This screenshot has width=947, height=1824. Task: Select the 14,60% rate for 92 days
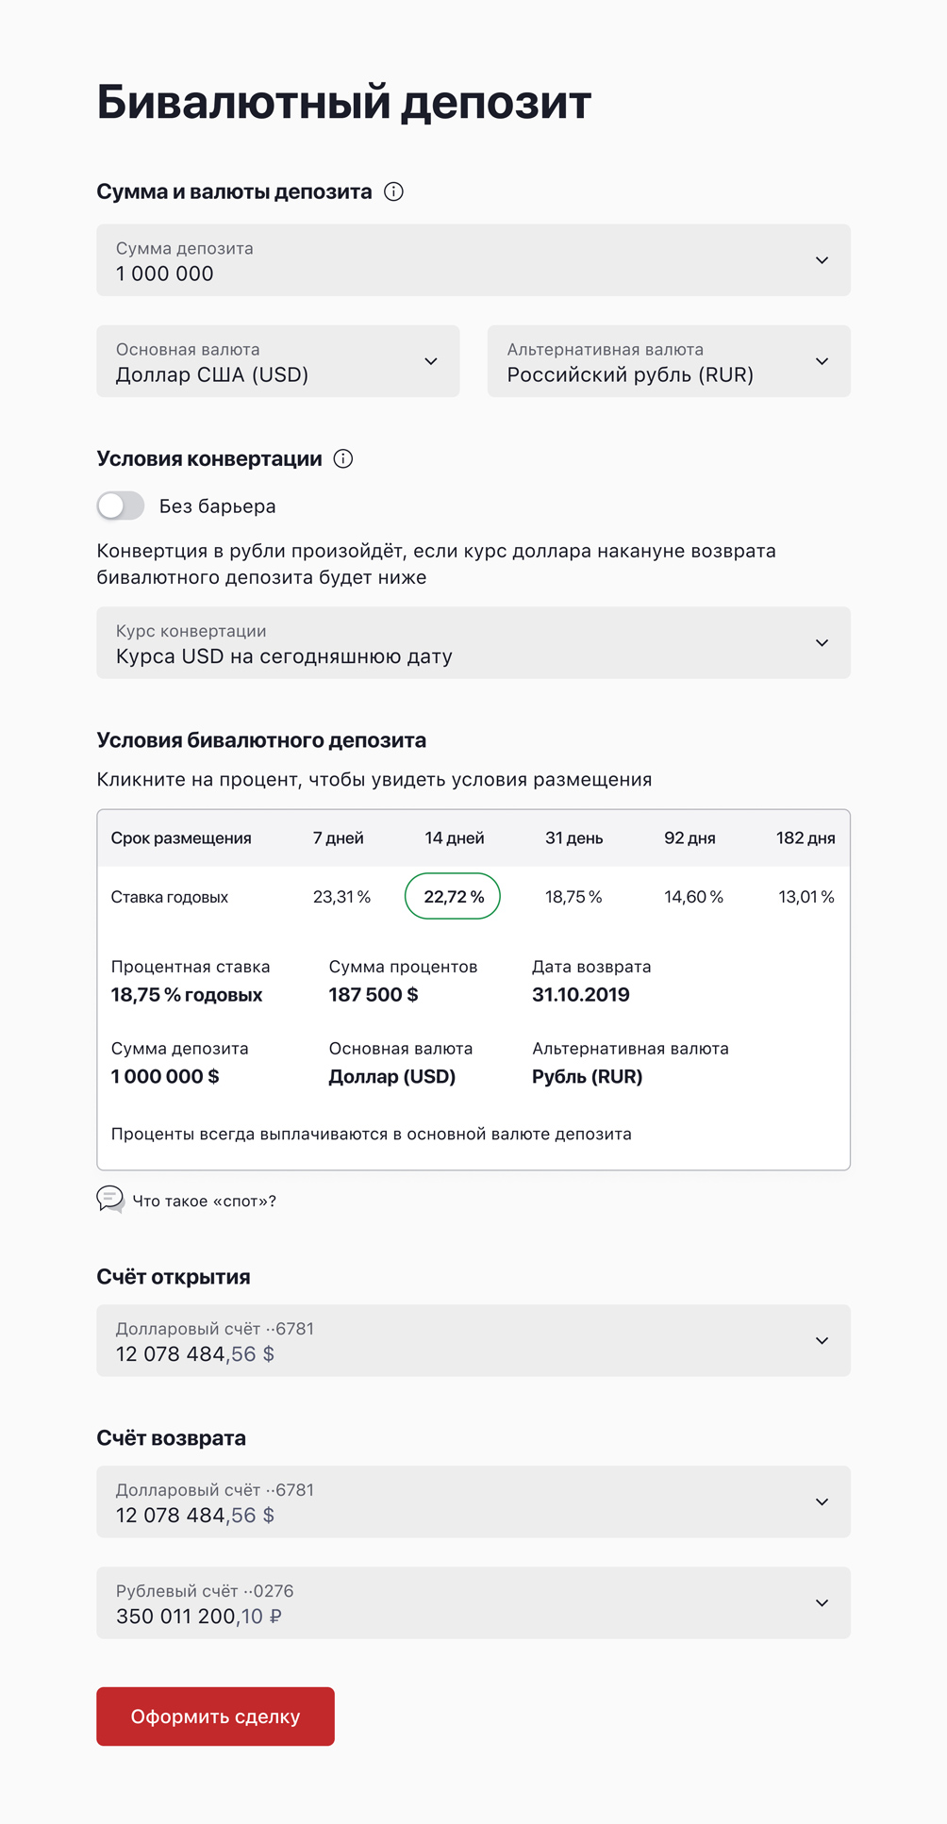(x=693, y=896)
